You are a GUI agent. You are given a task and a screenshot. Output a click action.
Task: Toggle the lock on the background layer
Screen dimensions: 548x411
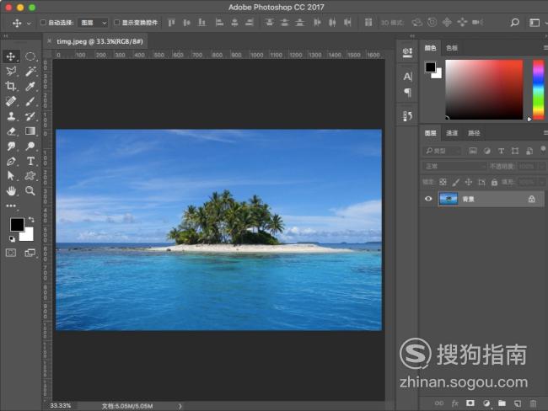(x=532, y=199)
